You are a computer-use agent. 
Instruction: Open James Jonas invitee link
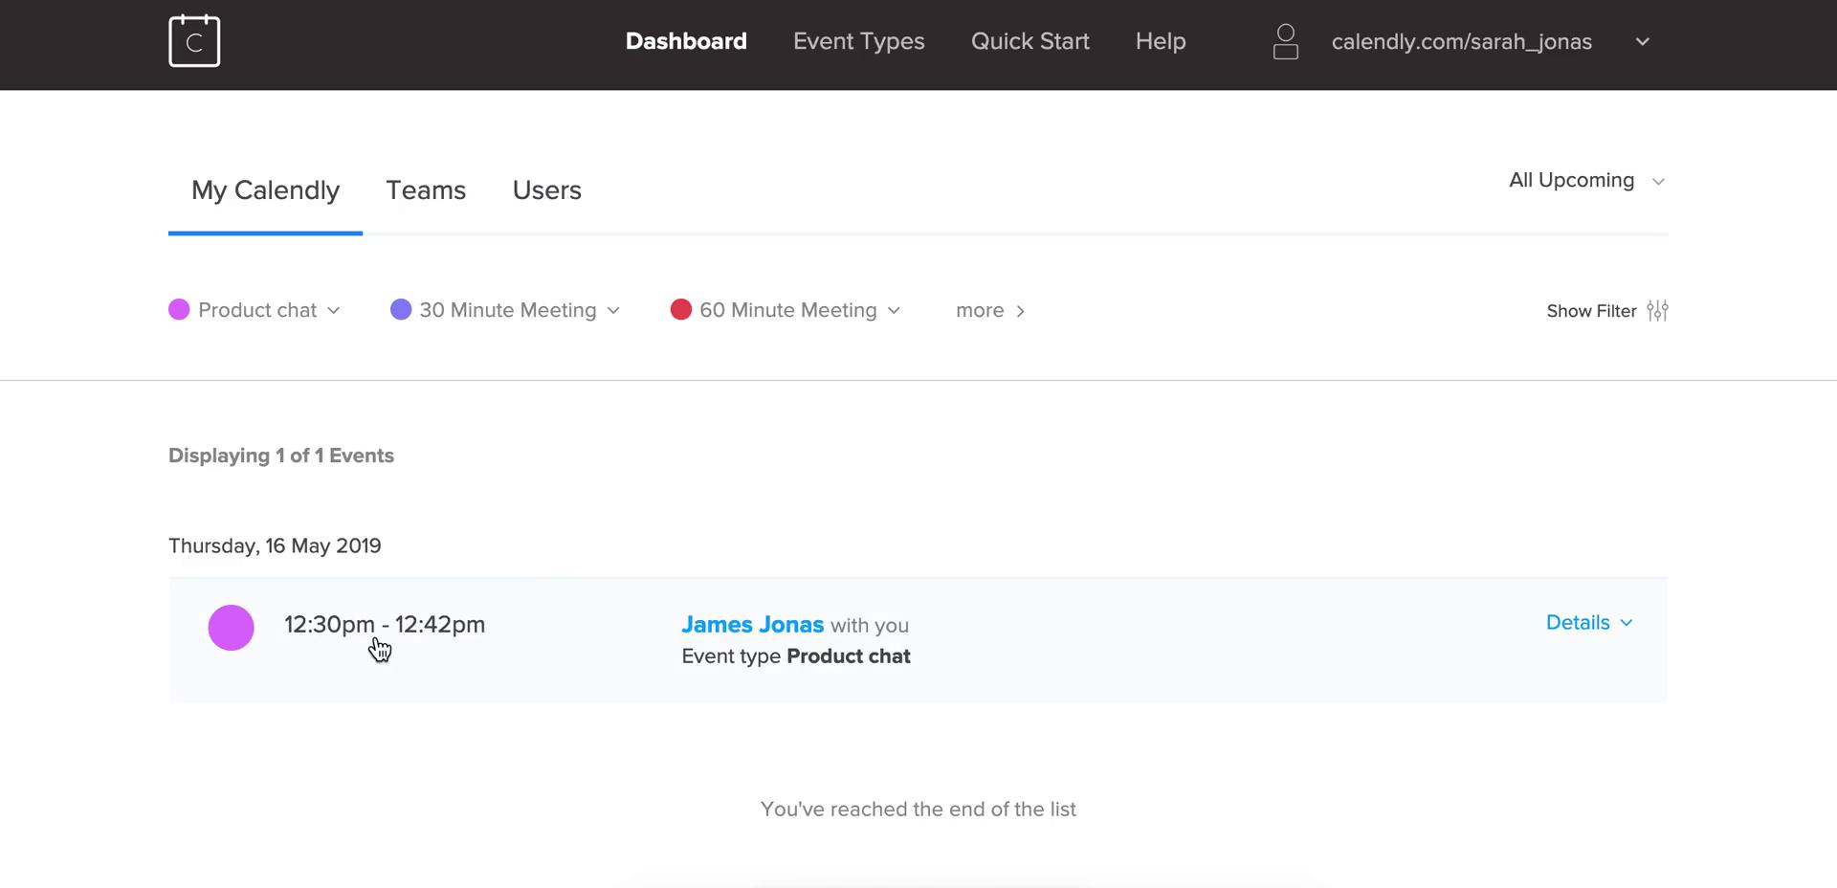coord(752,625)
